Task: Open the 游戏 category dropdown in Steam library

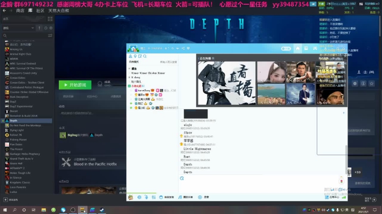Action: [18, 28]
